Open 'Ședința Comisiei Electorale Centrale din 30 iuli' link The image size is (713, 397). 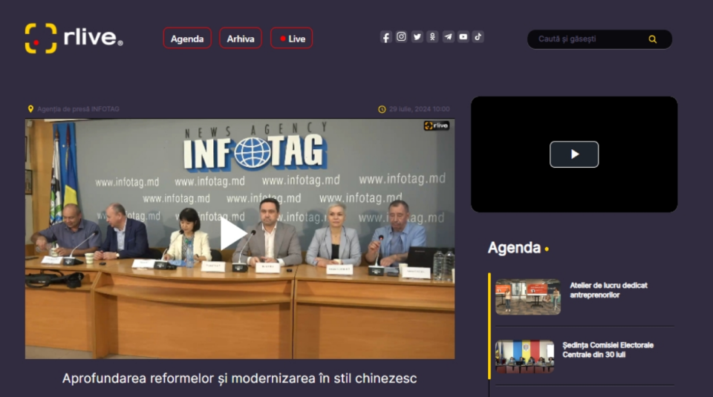click(x=608, y=350)
